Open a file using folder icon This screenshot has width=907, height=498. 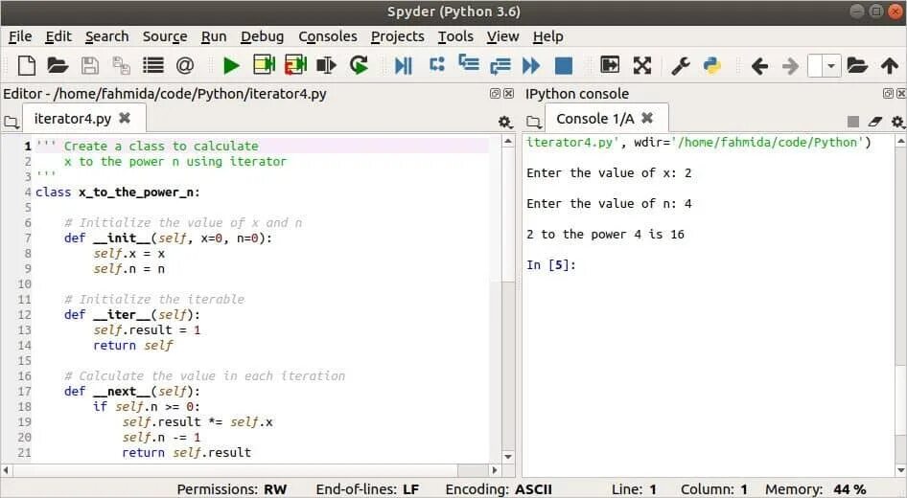(58, 65)
